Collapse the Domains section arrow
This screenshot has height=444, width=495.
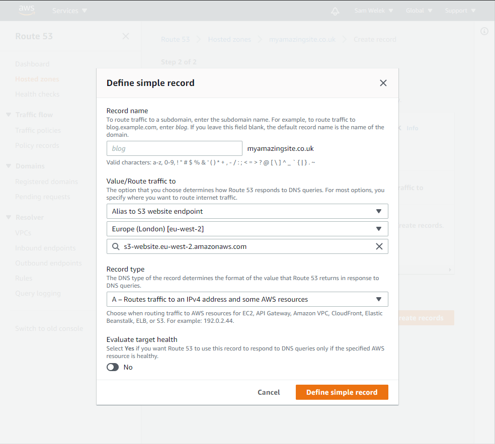9,166
